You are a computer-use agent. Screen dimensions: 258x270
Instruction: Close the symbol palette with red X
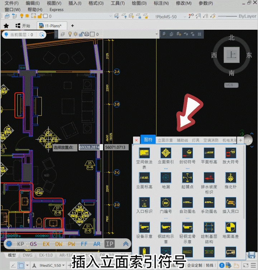coord(136,140)
